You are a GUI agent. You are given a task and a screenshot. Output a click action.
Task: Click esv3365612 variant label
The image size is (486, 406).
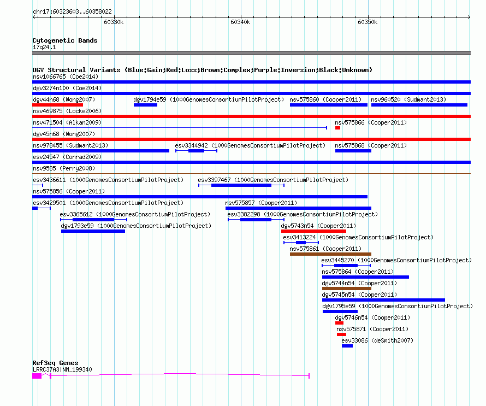tap(135, 214)
